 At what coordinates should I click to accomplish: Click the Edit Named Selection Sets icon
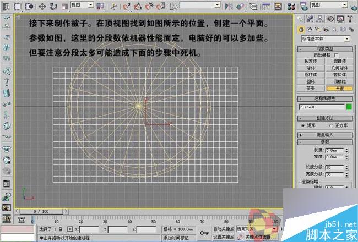(x=173, y=7)
